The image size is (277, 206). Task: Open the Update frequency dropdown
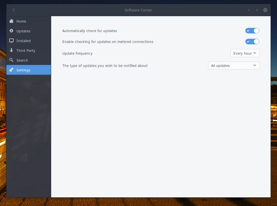[x=245, y=53]
